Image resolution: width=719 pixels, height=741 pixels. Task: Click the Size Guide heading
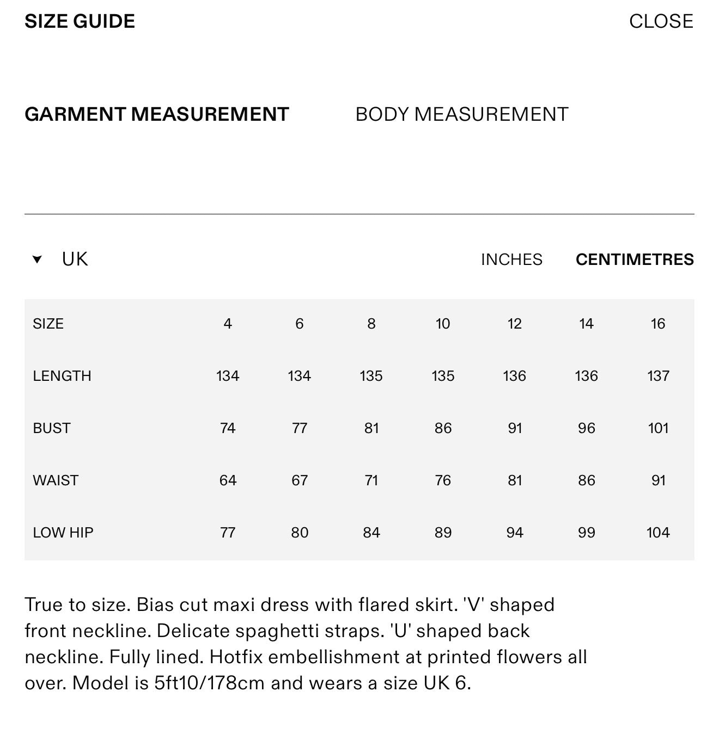tap(80, 21)
